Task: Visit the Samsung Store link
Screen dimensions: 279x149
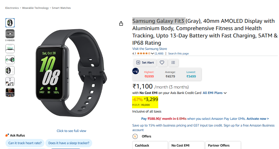Action: point(149,49)
